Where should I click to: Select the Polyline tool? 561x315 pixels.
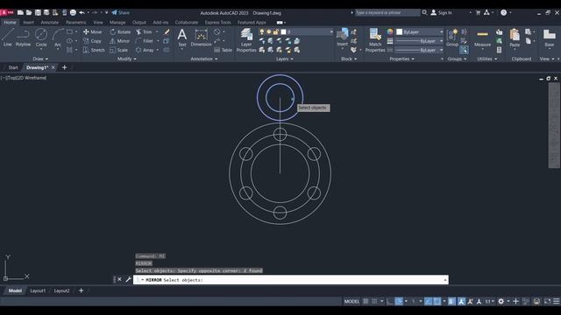[23, 37]
